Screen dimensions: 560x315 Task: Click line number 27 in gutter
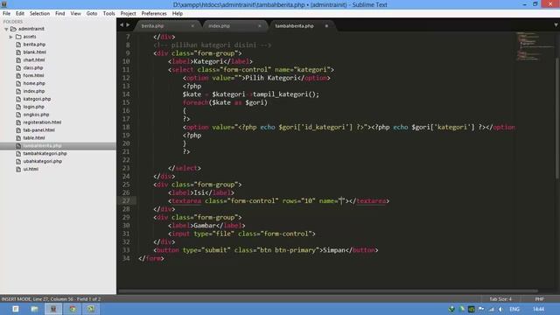(x=126, y=201)
